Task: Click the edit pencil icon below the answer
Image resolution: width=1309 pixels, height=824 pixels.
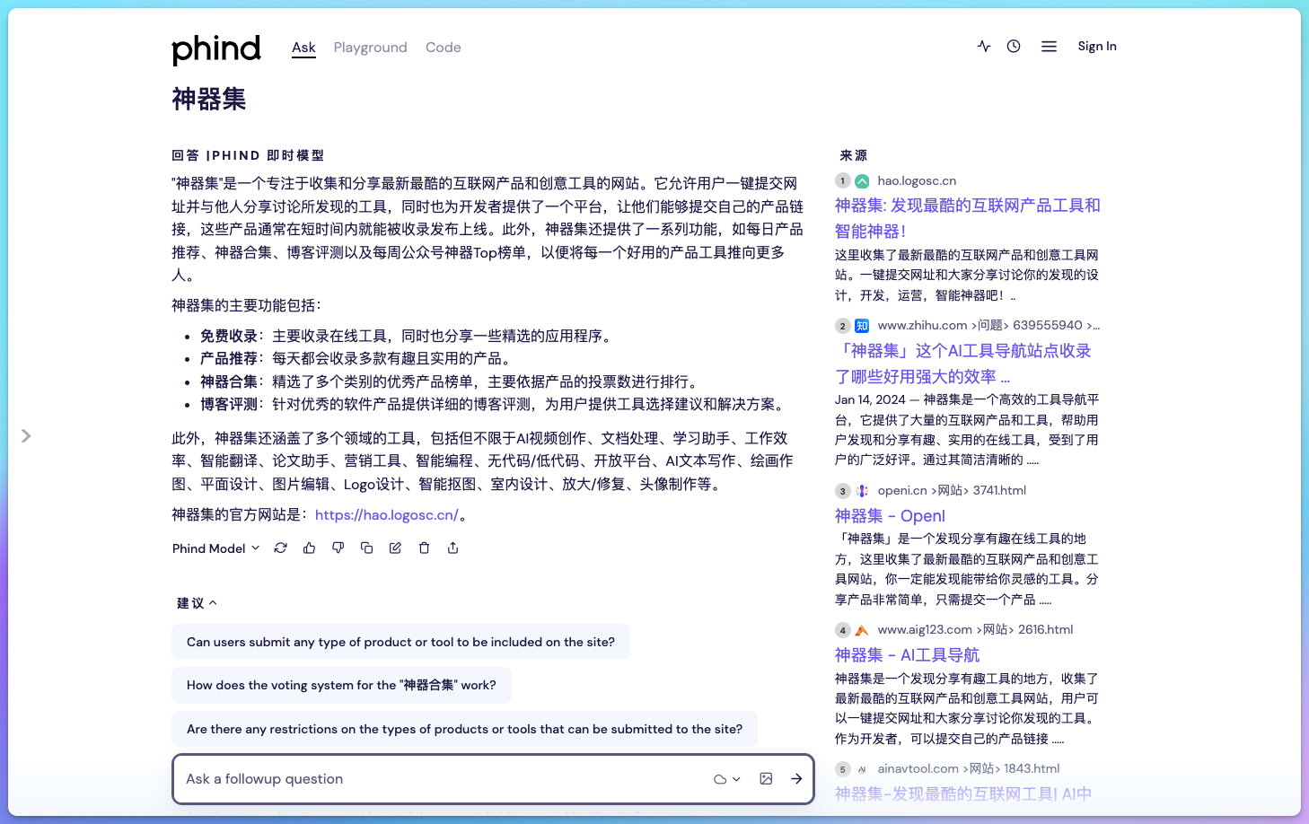Action: pos(395,548)
